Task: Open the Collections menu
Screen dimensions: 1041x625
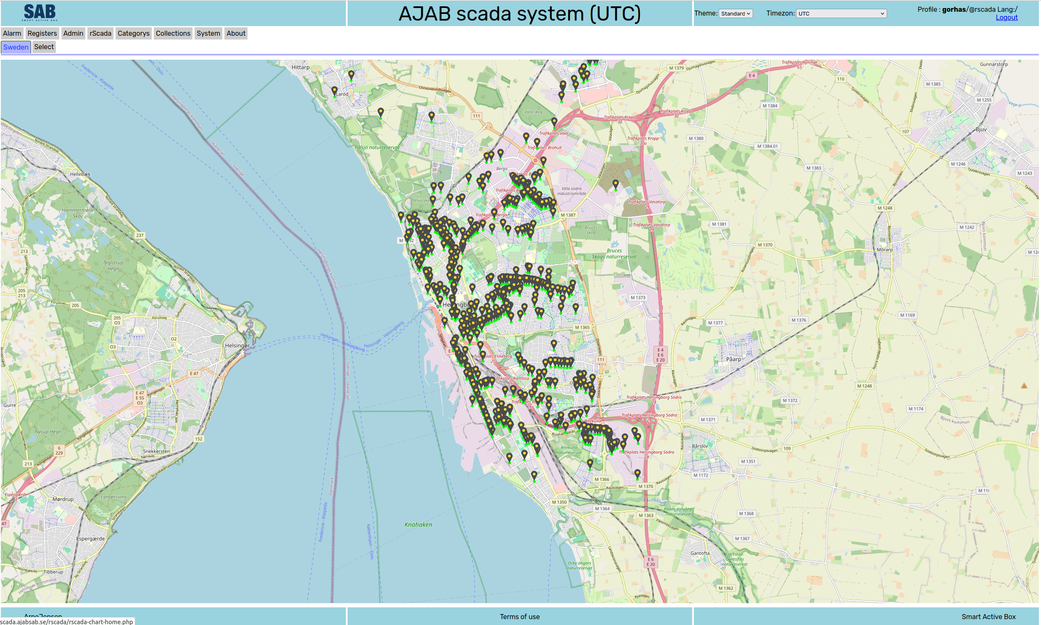Action: coord(173,33)
